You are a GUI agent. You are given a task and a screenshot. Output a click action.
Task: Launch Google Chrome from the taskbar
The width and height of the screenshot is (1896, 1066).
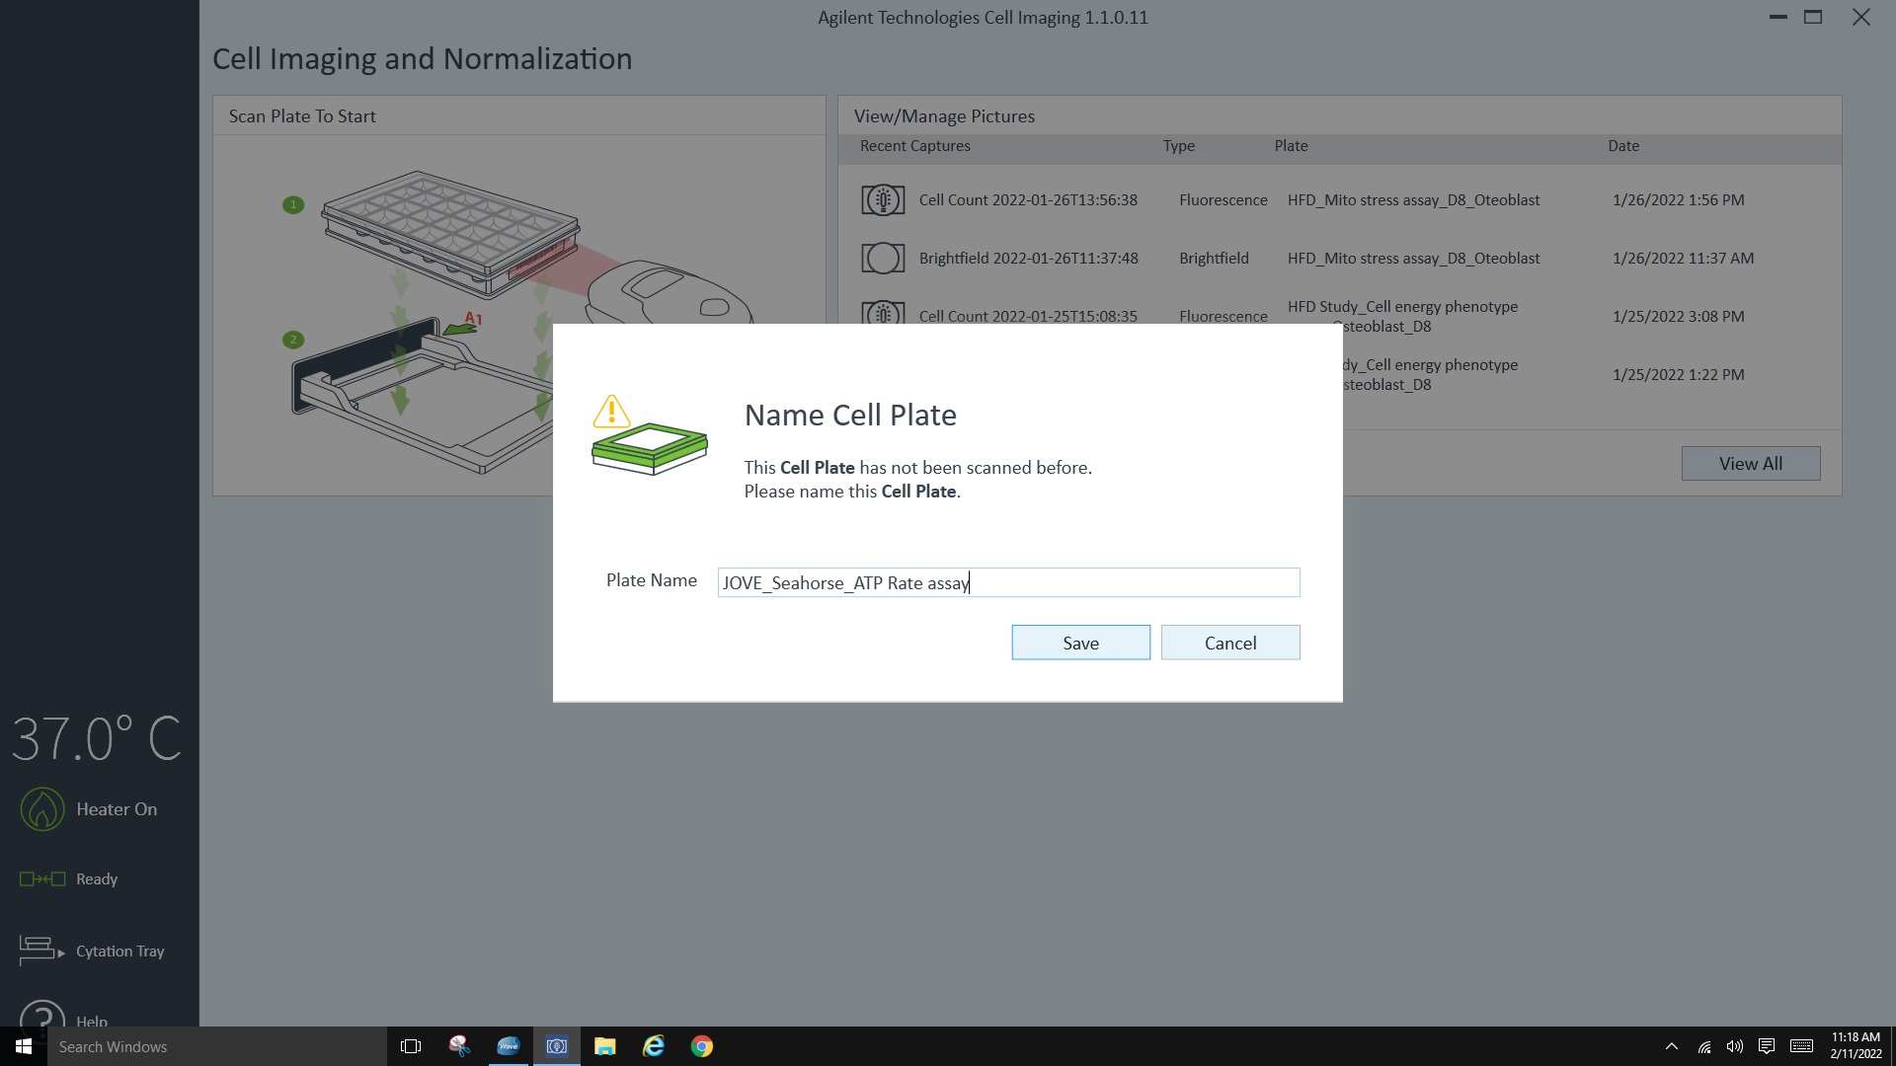701,1046
